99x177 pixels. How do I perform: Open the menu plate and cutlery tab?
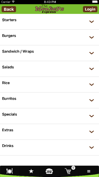coord(10,171)
